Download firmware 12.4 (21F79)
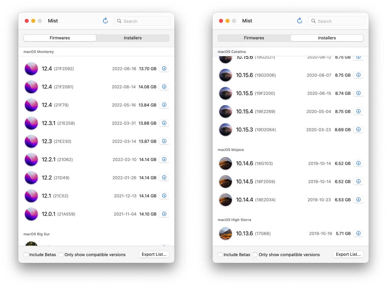Screen dimensions: 387x287 (164, 105)
